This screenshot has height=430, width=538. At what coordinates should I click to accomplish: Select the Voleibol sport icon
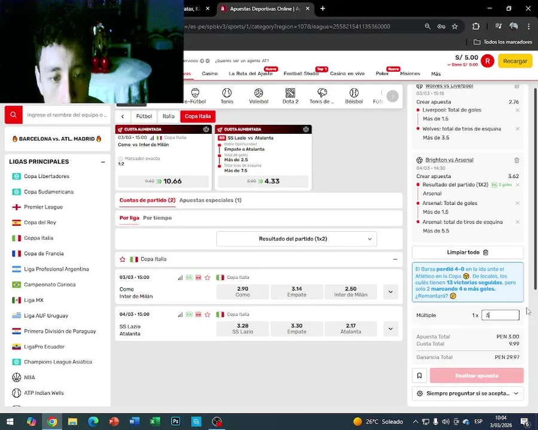(x=258, y=96)
